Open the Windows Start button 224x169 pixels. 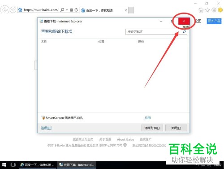click(4, 165)
